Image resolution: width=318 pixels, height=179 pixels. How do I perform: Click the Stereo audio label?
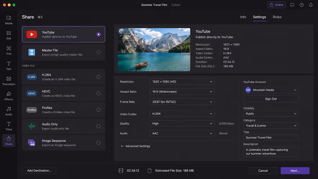coord(223,133)
